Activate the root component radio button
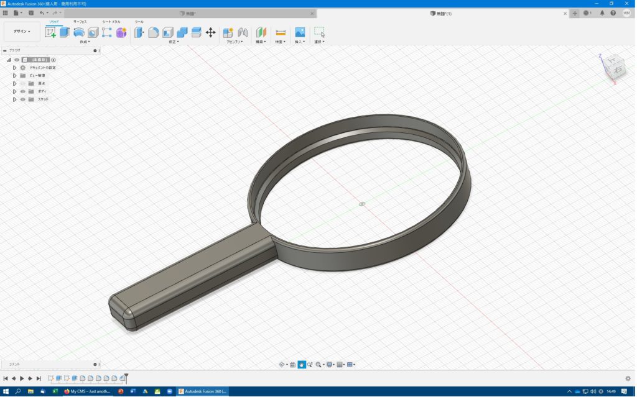The image size is (637, 397). (x=53, y=60)
